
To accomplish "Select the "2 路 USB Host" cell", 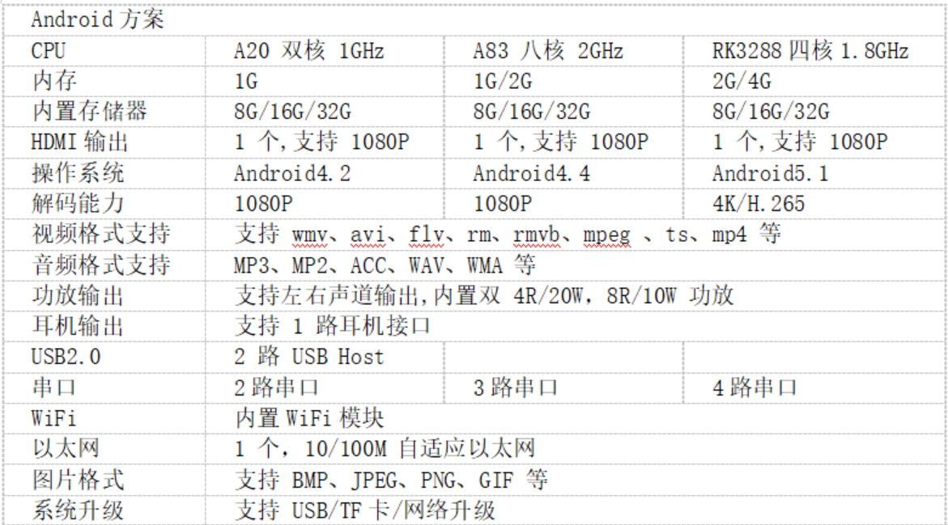I will click(309, 357).
